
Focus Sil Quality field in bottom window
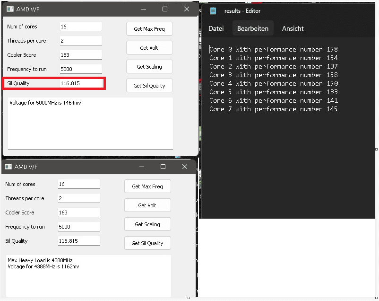pos(79,241)
